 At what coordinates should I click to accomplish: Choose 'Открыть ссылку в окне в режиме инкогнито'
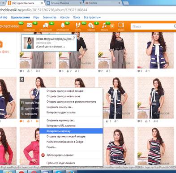(x=71, y=102)
